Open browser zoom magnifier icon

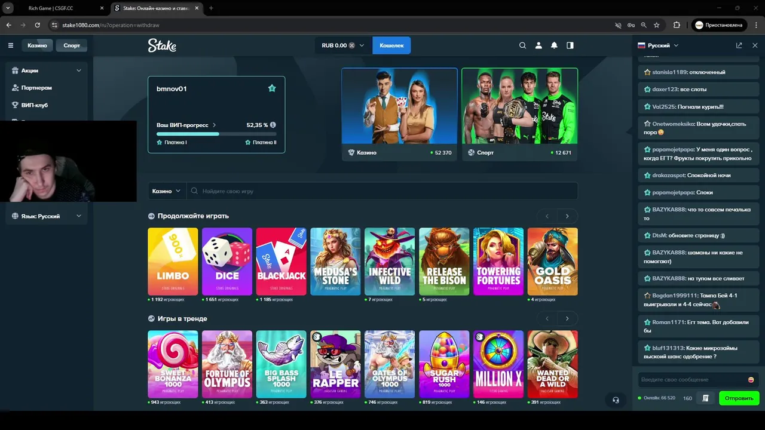pyautogui.click(x=644, y=25)
